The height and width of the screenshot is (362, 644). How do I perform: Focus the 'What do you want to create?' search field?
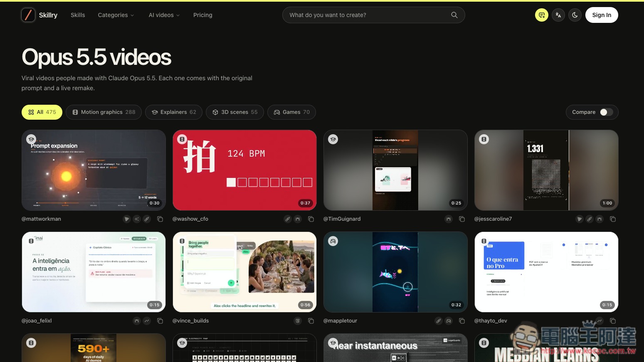373,15
